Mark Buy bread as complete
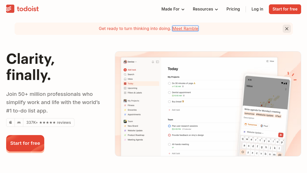Viewport: 307px width, 173px height. click(169, 102)
